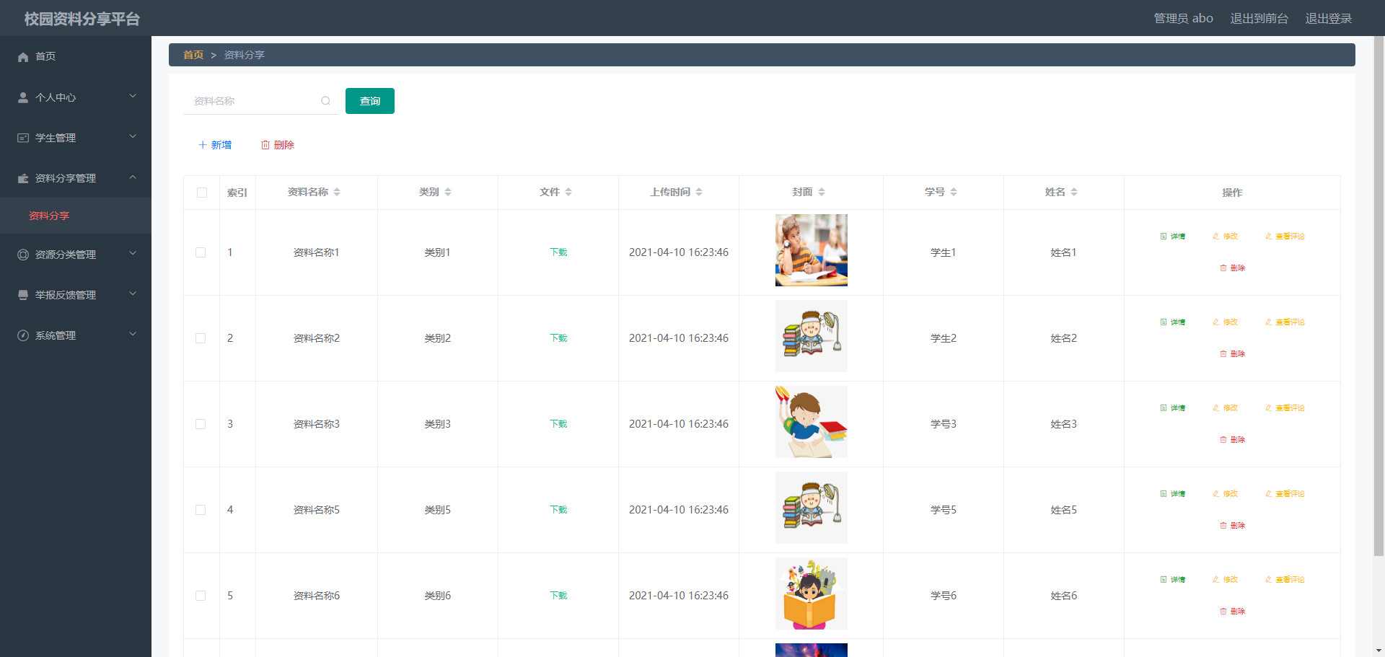Screen dimensions: 1385x657
Task: Click 修改 pencil for row 资料名称3
Action: tap(1226, 408)
